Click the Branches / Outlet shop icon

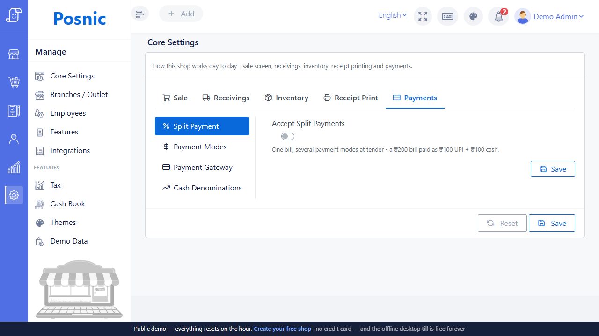(40, 95)
